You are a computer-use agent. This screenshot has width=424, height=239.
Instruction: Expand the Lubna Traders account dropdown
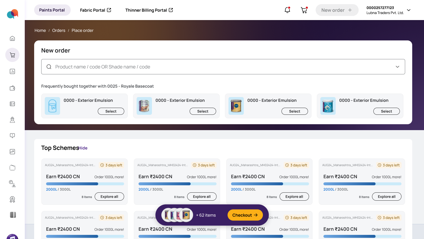point(409,10)
